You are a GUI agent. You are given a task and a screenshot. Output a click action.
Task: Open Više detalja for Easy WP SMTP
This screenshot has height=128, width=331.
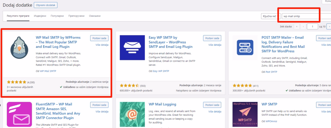[215, 45]
